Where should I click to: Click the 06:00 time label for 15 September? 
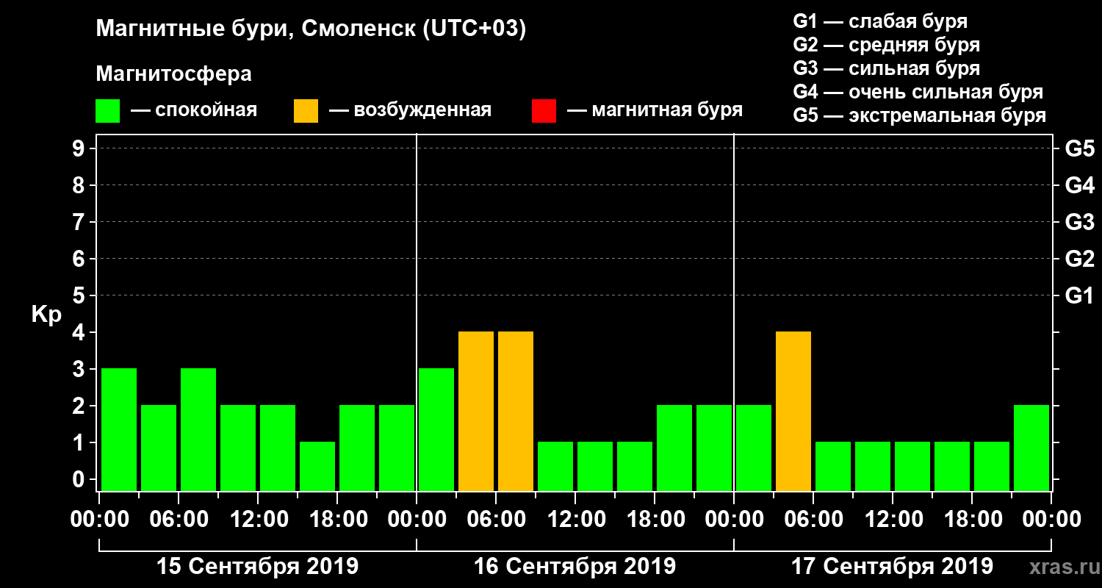click(179, 520)
